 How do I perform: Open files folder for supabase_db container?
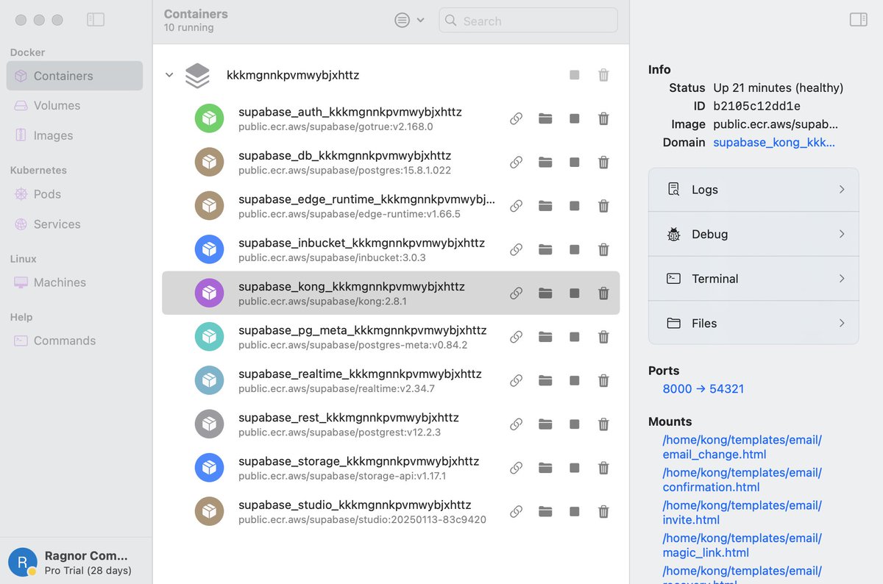pos(545,163)
